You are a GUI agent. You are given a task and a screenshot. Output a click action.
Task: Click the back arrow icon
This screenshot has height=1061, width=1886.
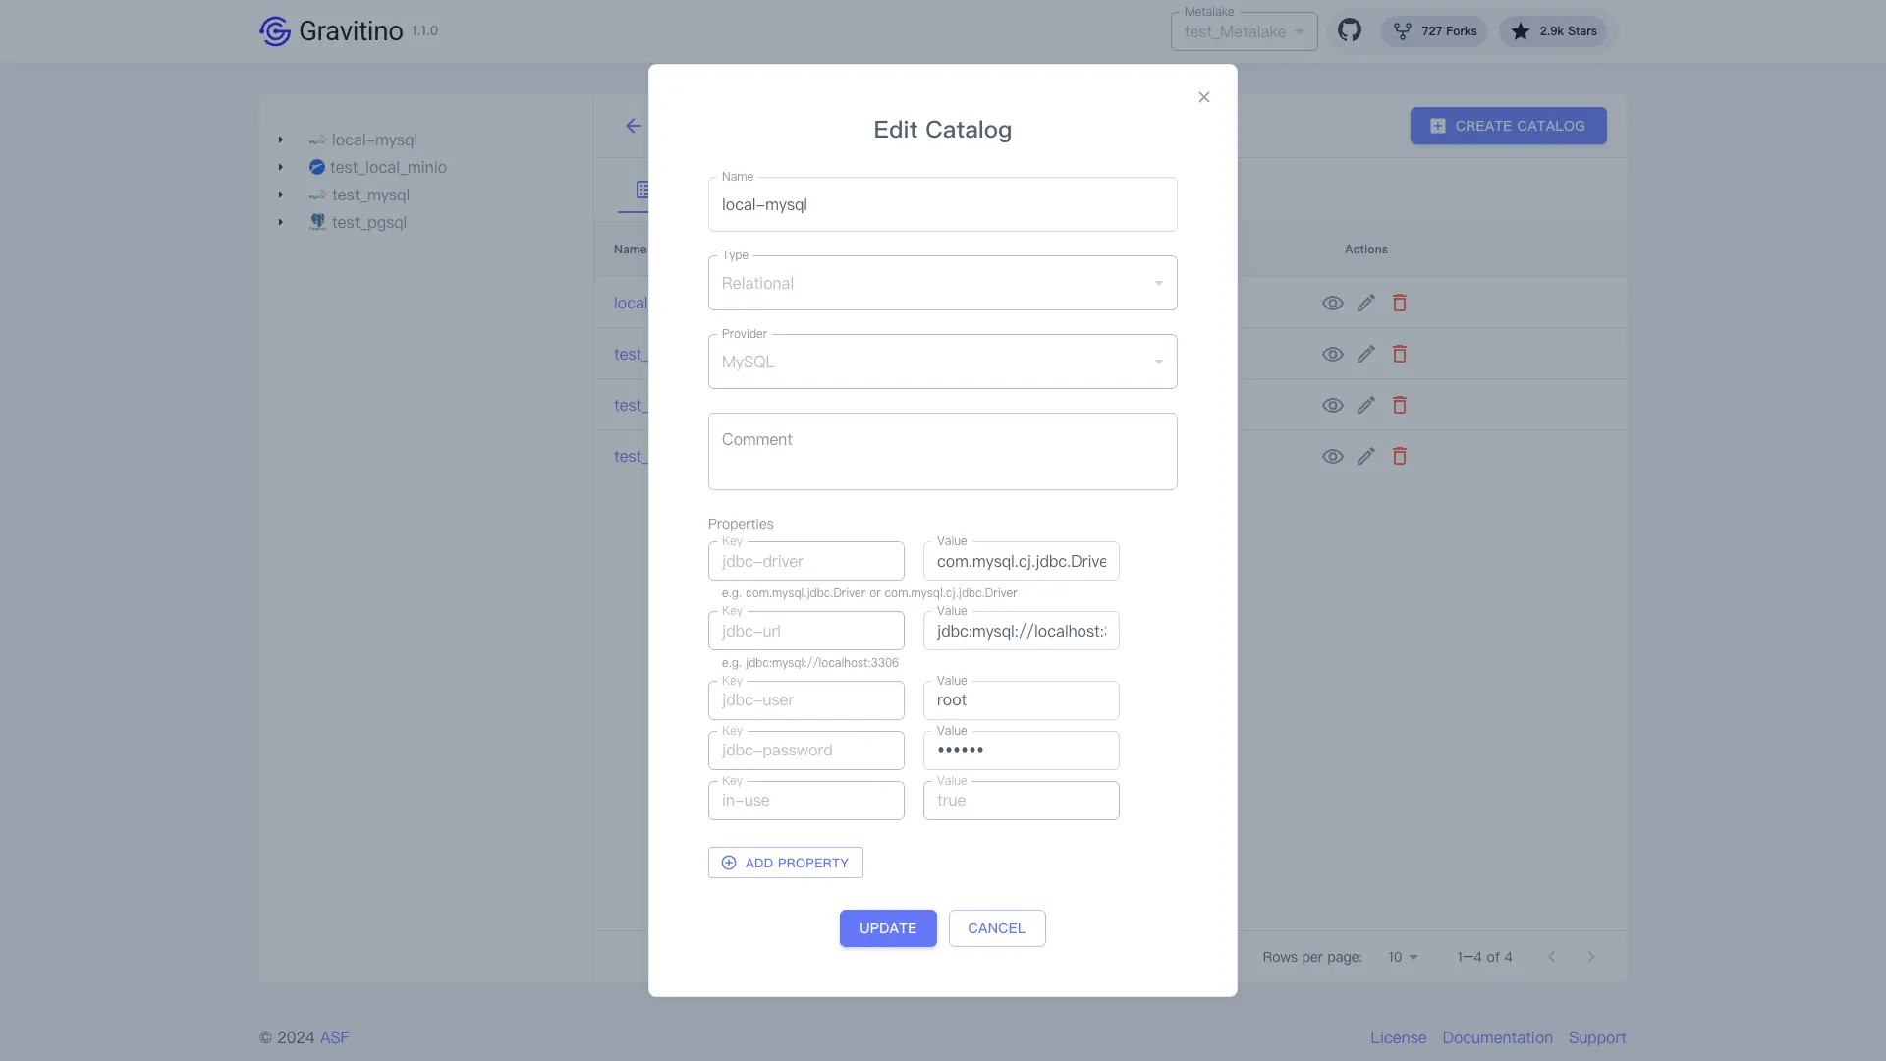click(634, 126)
